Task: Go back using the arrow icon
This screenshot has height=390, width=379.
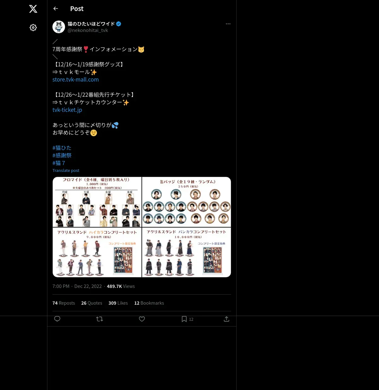Action: [x=56, y=9]
